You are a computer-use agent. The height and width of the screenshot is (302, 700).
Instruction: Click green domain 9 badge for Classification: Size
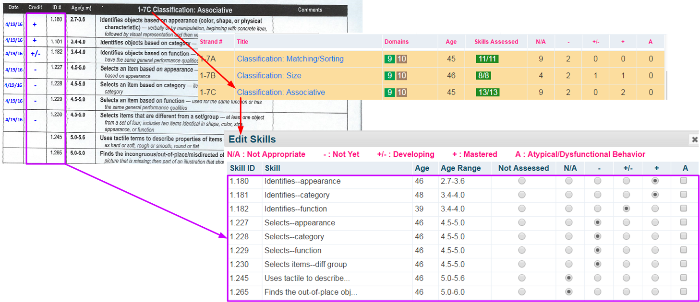tap(389, 76)
